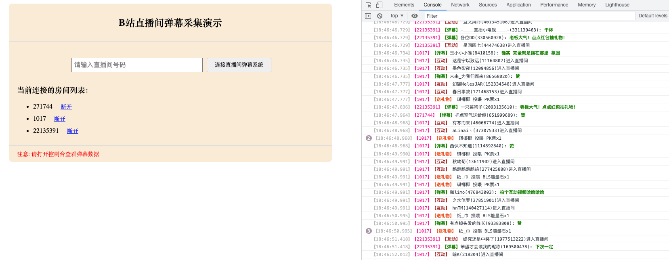Click log line 未来_为我们而来(86568020)
The height and width of the screenshot is (260, 669).
point(515,76)
